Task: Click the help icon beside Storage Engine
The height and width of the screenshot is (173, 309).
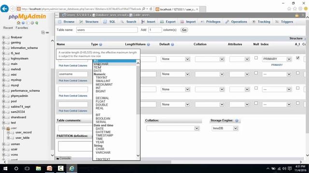Action: pos(237,121)
